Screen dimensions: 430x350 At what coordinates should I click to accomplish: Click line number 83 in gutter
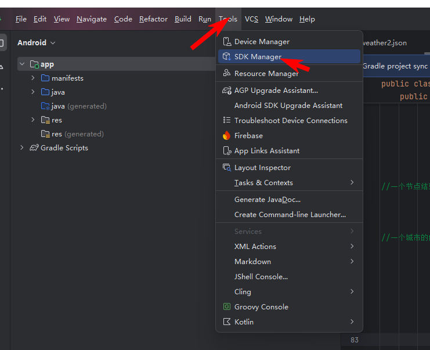pos(355,340)
